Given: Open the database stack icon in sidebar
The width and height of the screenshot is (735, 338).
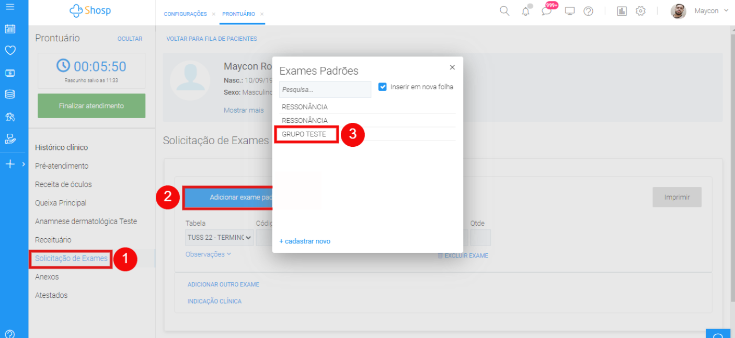Looking at the screenshot, I should click(x=10, y=95).
